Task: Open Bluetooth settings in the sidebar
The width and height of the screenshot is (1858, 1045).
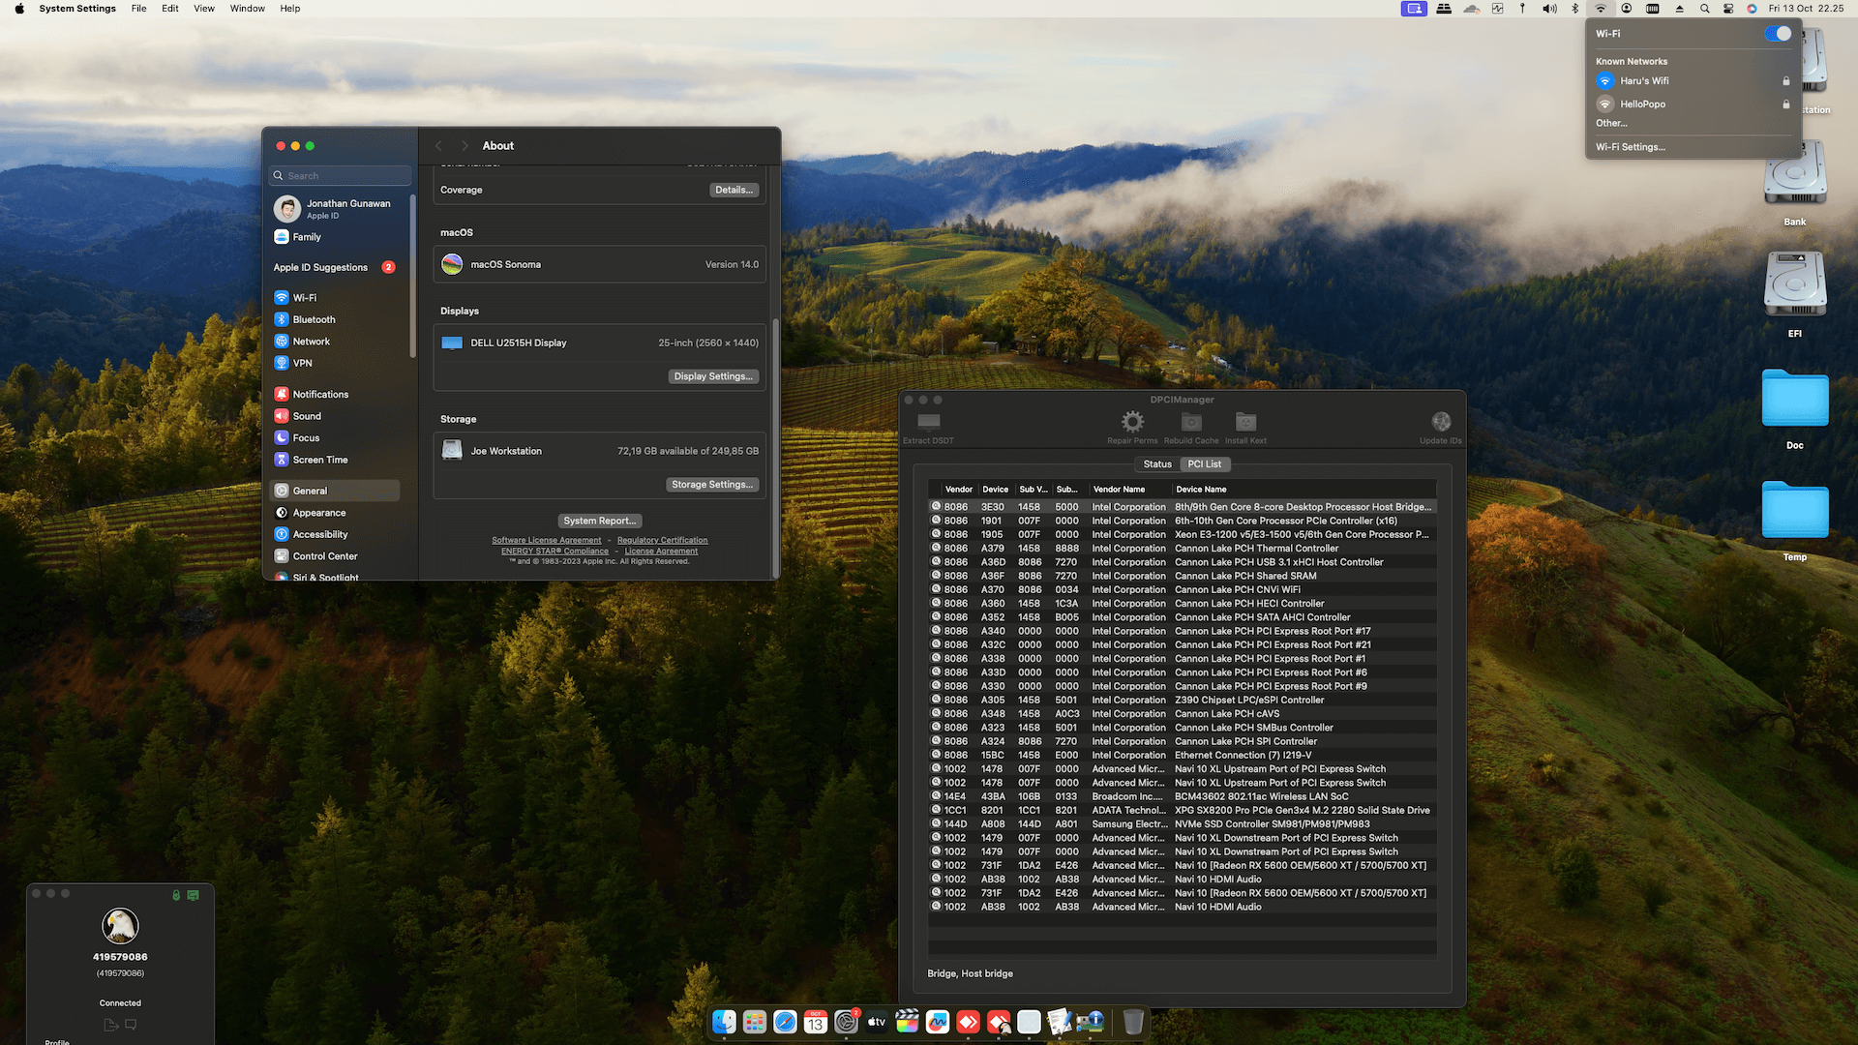Action: pos(314,319)
